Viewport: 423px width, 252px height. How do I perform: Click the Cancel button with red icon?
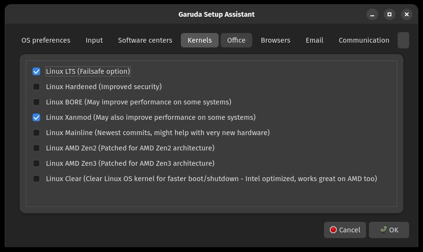345,230
